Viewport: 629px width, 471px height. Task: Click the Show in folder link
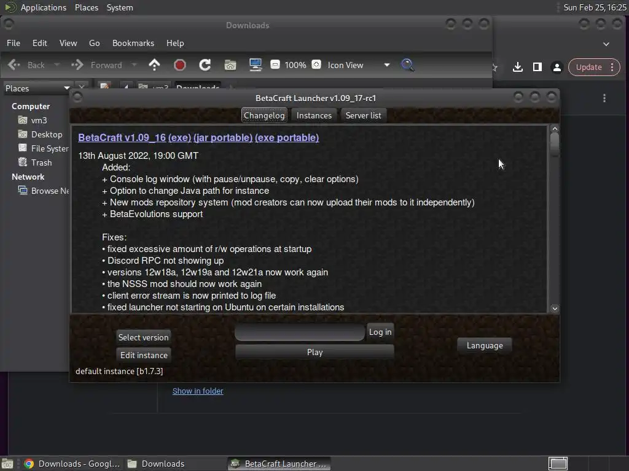198,391
